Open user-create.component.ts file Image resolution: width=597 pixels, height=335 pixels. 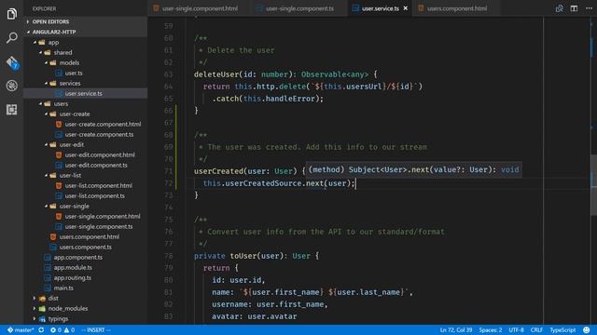pyautogui.click(x=99, y=134)
